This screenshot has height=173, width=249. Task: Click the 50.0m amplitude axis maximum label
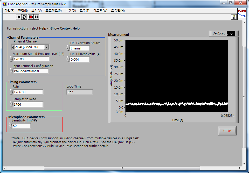(x=119, y=40)
